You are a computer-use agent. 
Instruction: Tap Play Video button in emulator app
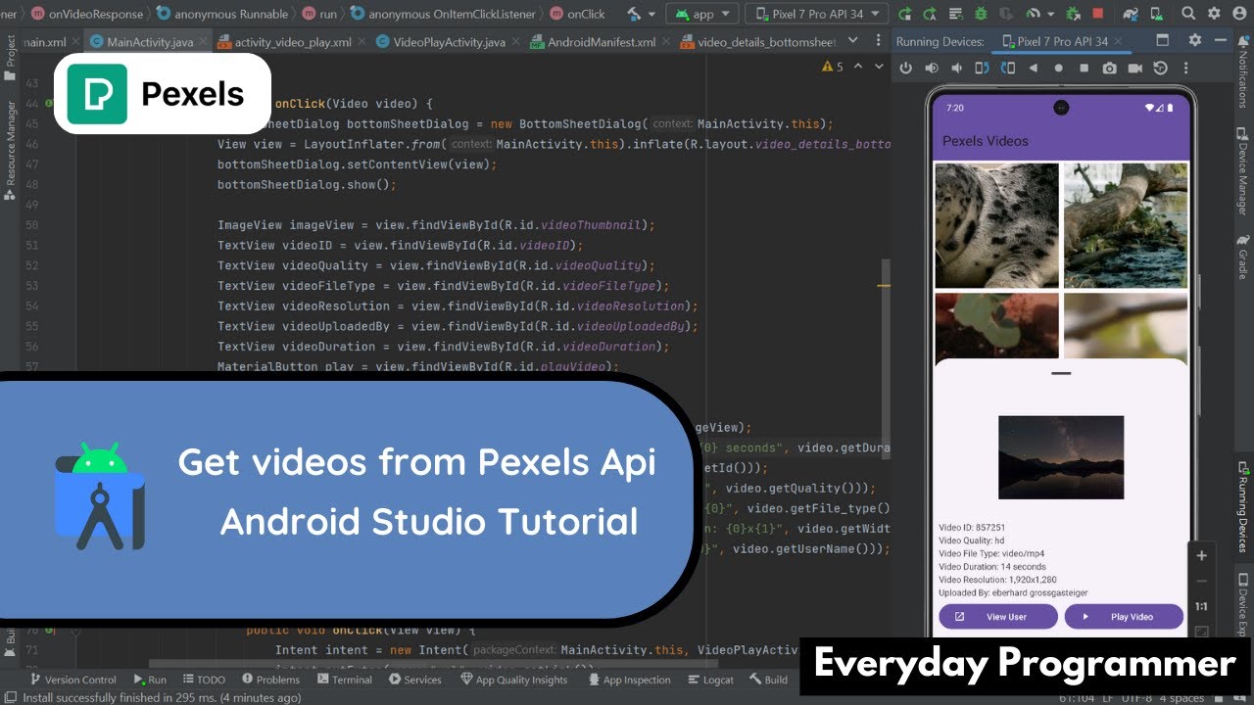point(1124,617)
